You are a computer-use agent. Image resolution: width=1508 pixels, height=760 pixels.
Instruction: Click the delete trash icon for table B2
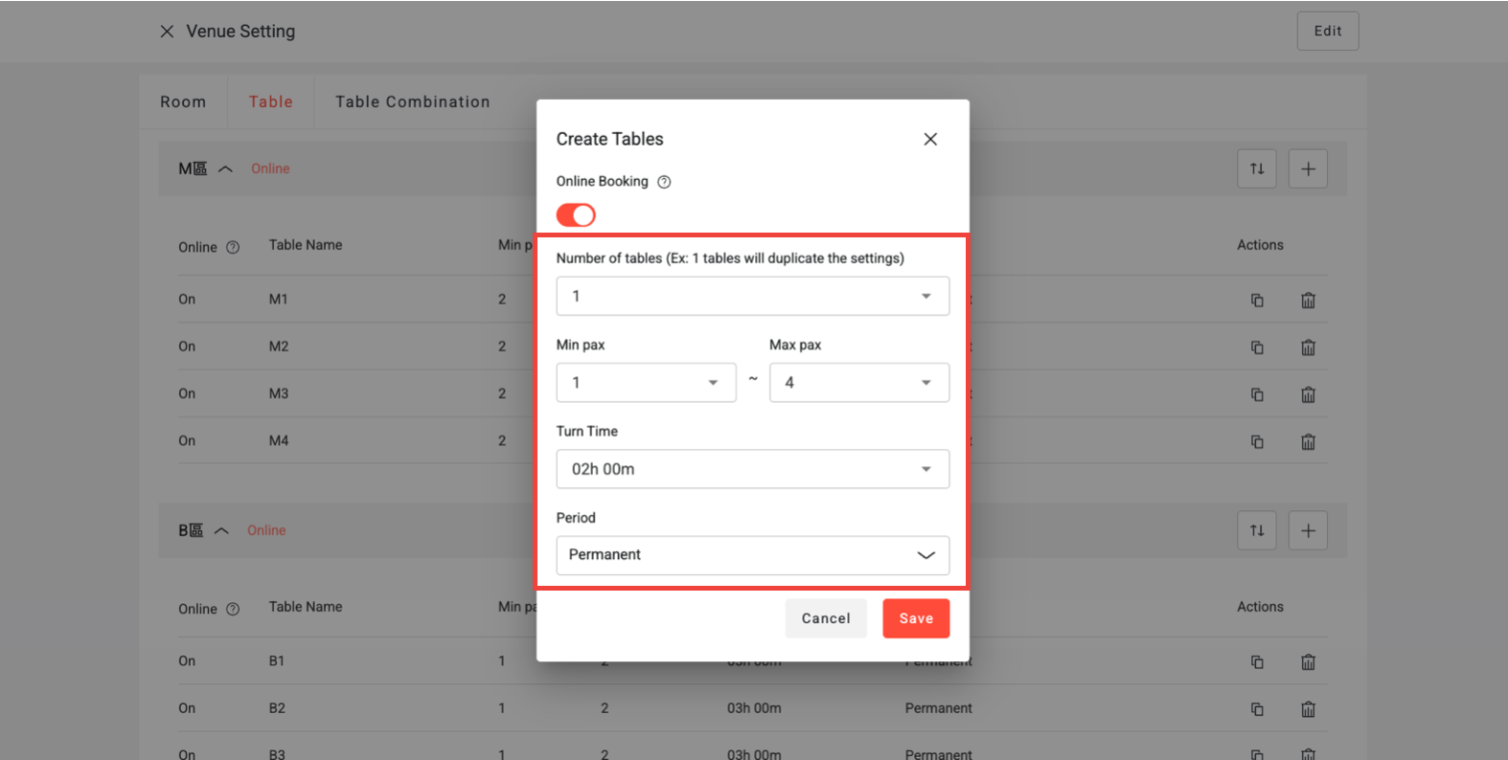(x=1308, y=709)
